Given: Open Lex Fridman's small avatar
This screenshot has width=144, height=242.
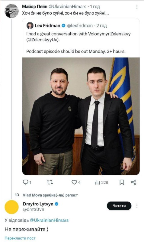Looking at the screenshot, I should click(x=30, y=26).
